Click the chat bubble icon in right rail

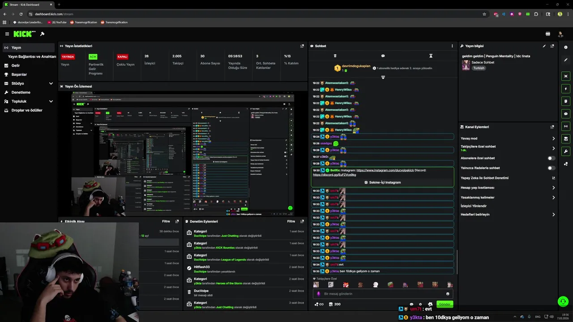click(566, 114)
